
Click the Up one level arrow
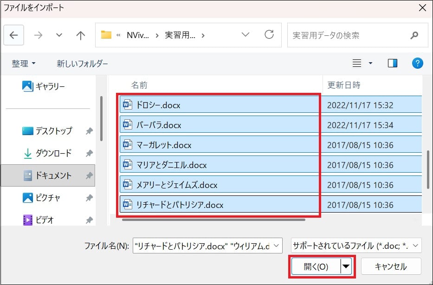81,35
